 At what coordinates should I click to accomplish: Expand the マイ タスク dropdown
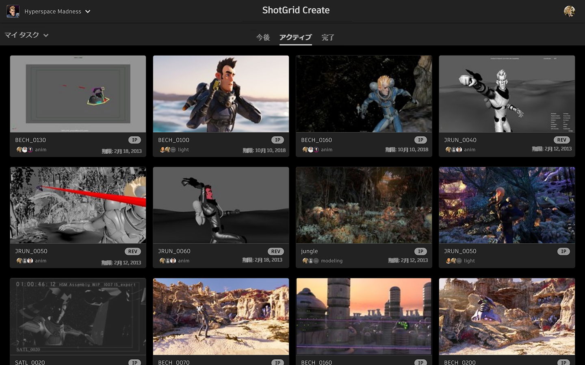click(27, 35)
